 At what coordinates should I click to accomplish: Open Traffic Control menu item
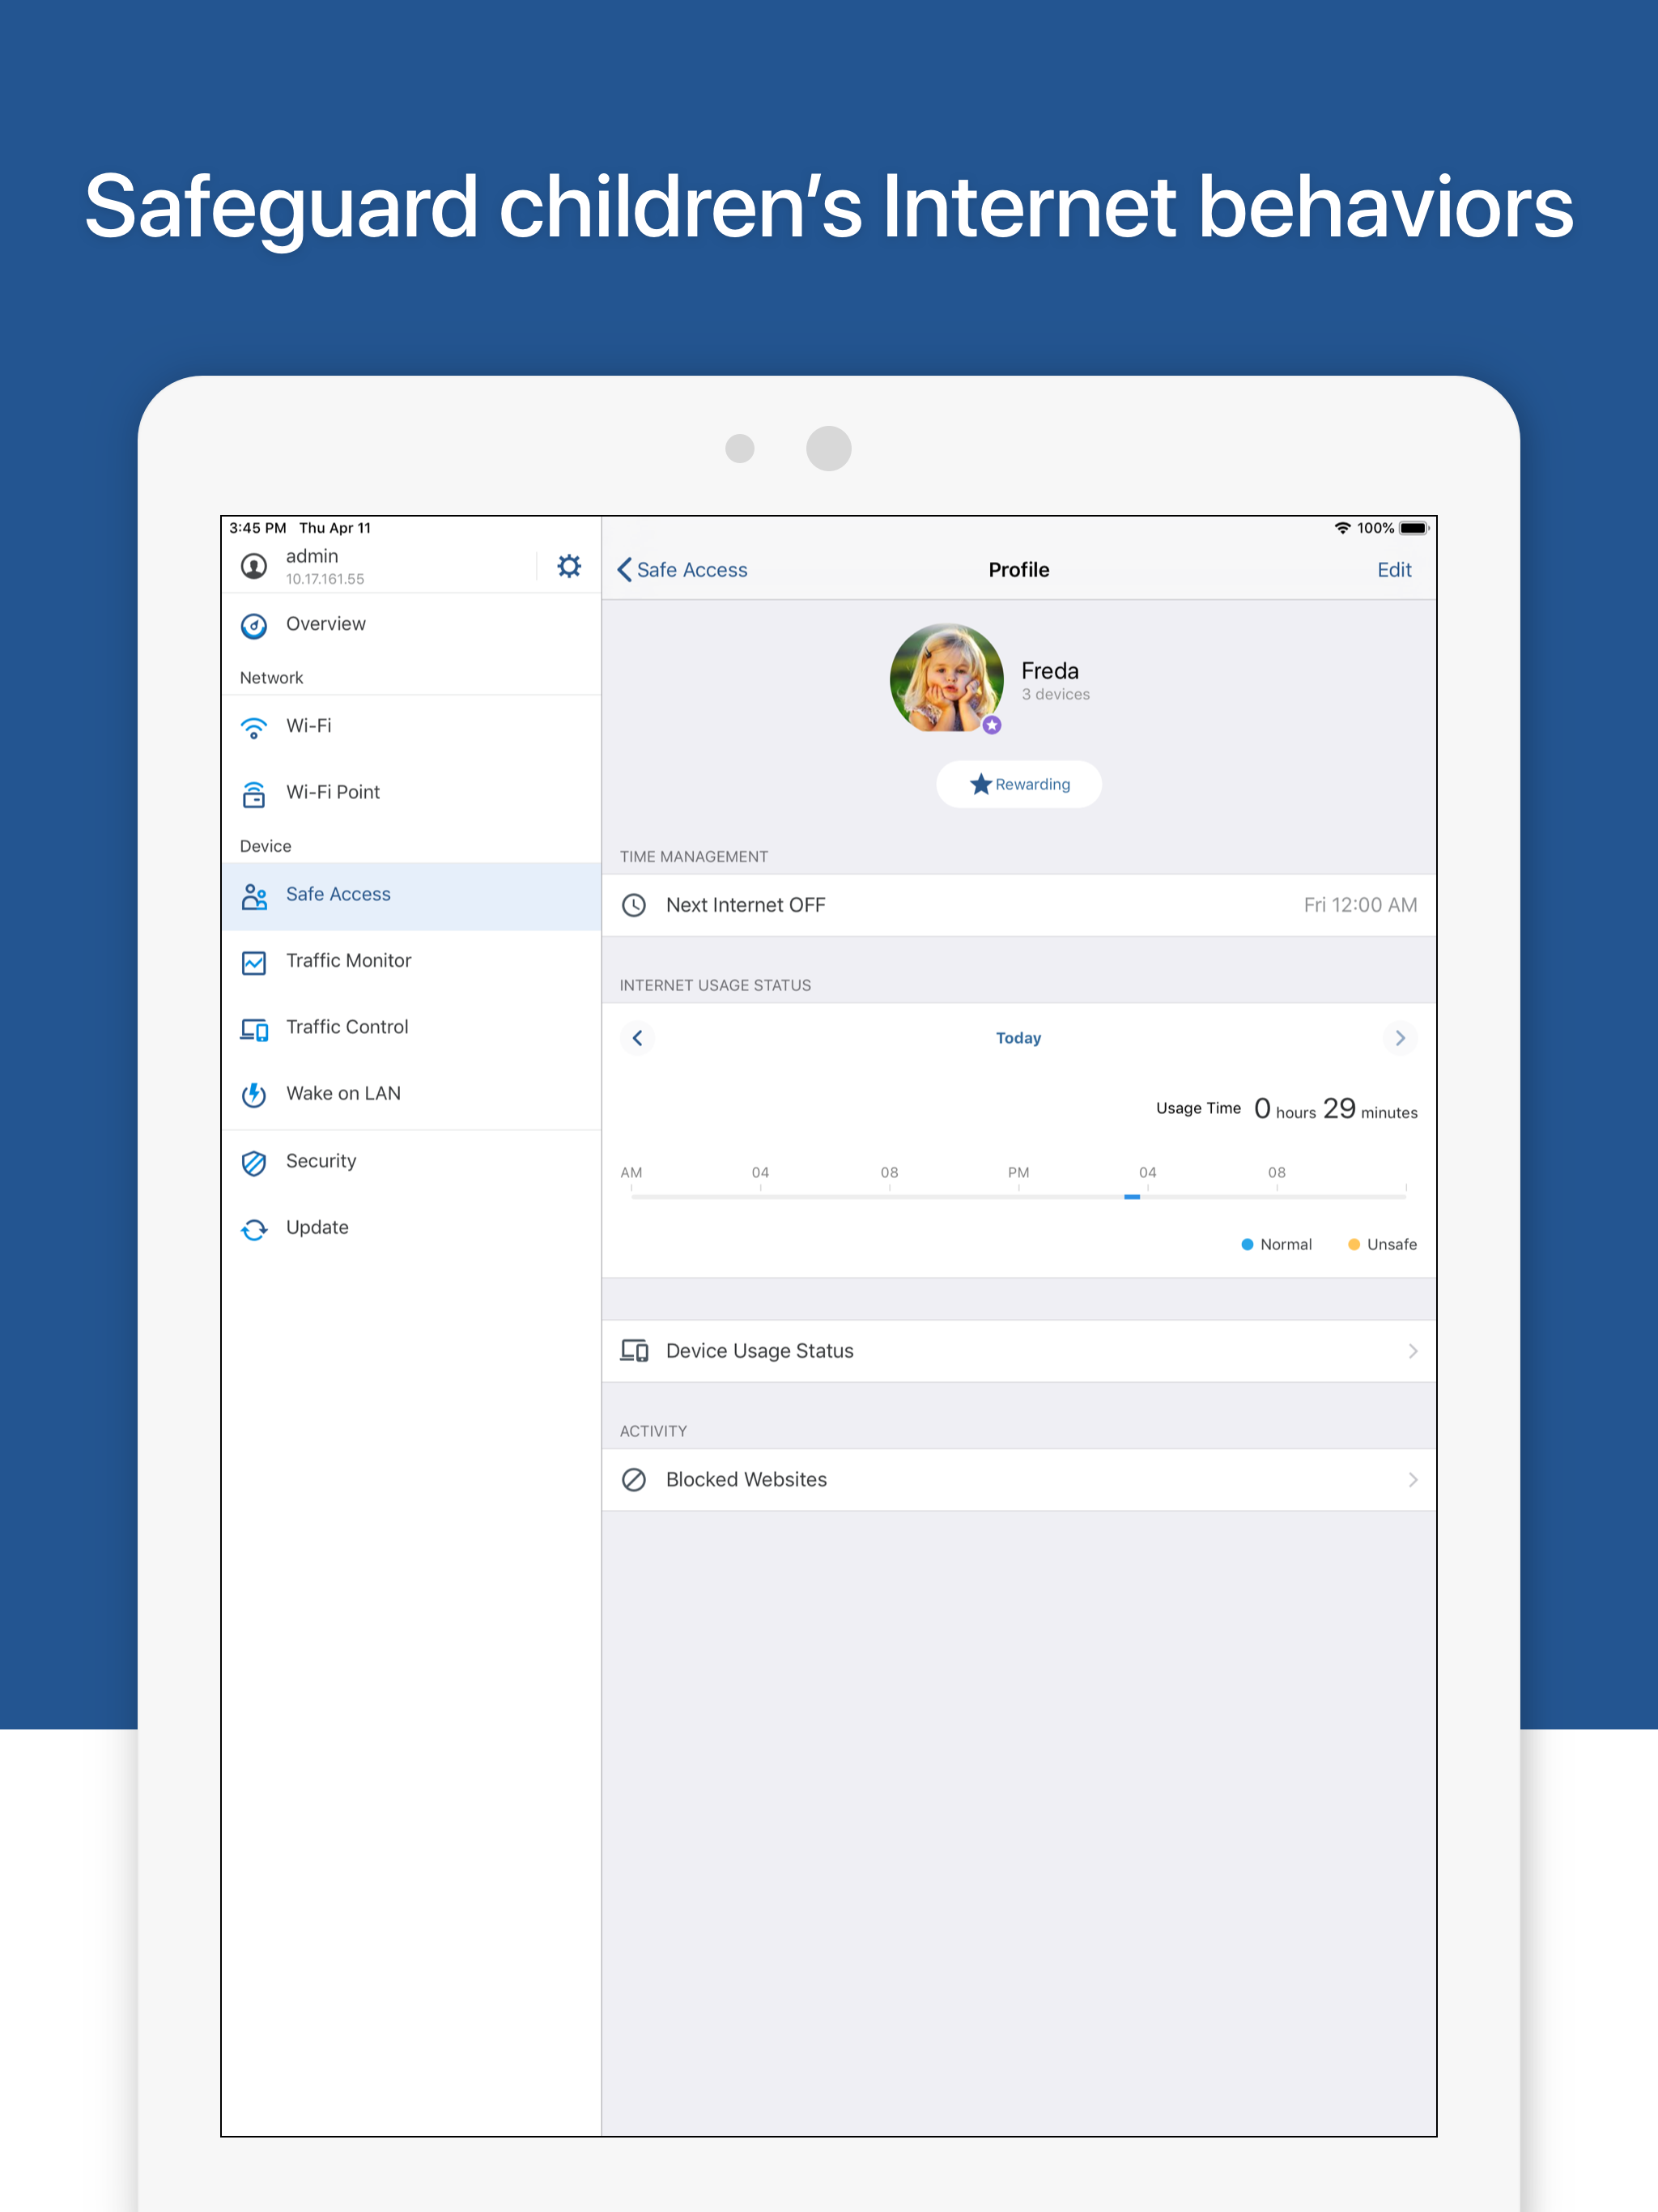[x=346, y=1027]
